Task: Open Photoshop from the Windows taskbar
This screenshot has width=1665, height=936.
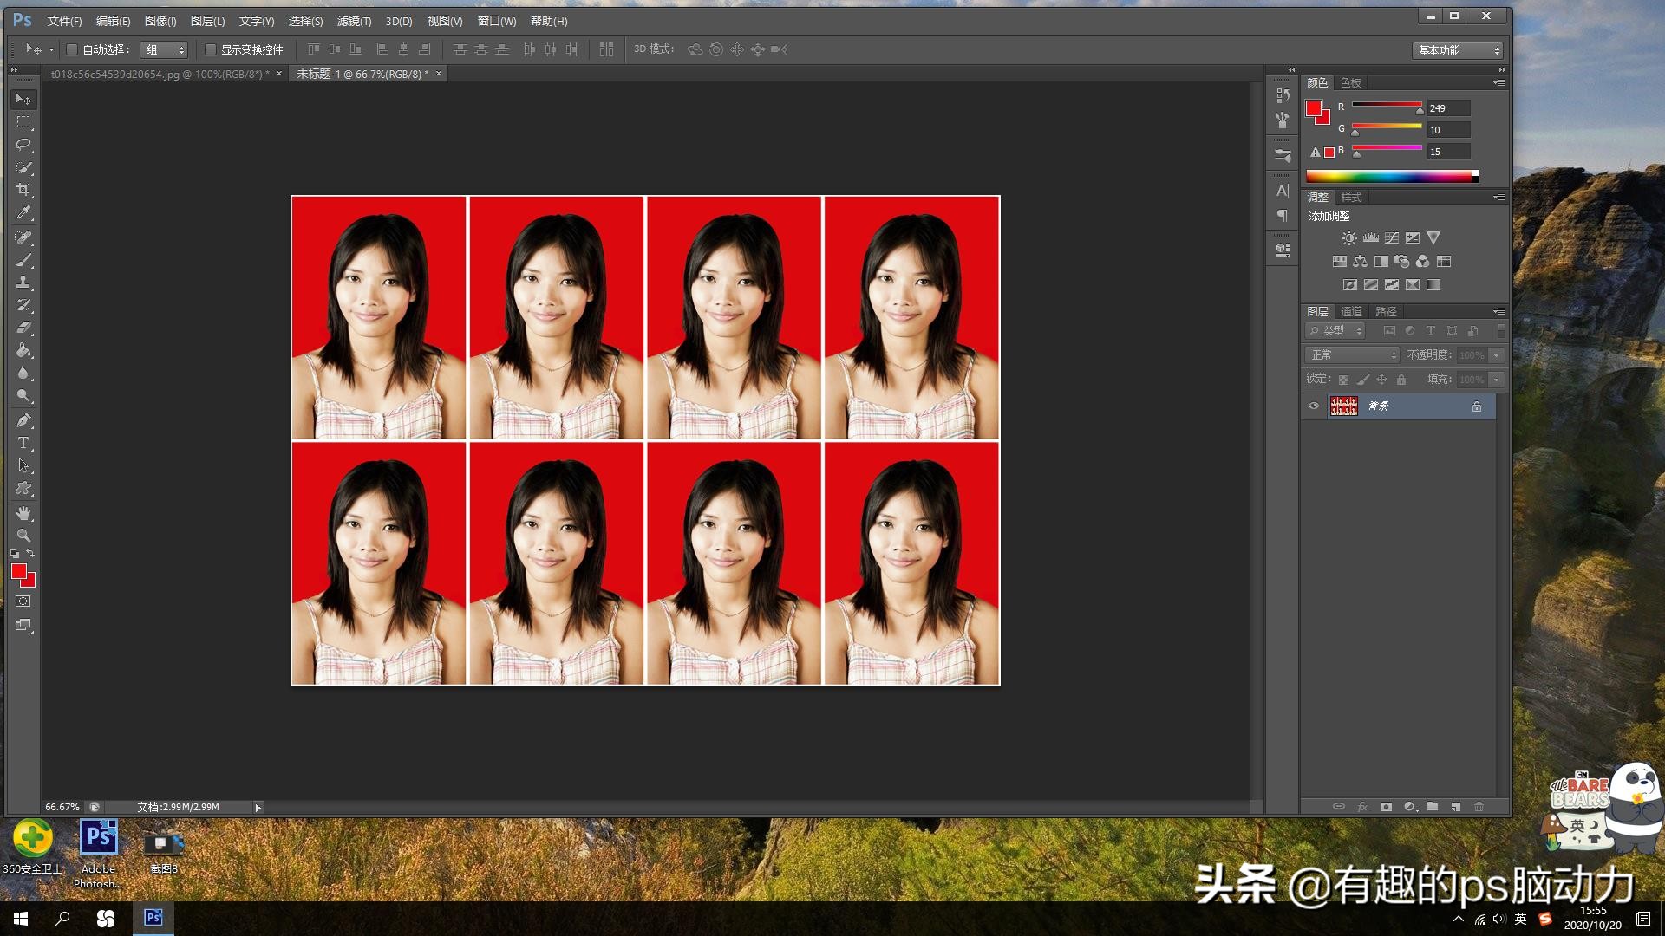Action: 153,918
